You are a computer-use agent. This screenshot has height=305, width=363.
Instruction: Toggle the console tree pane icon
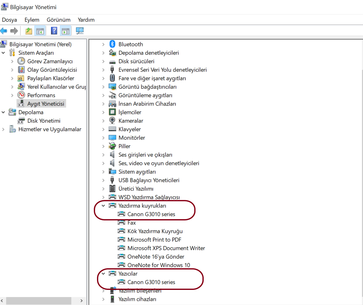(x=40, y=30)
